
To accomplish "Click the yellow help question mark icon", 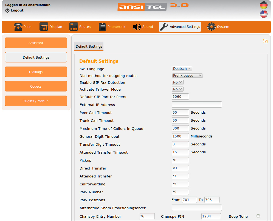I will tap(265, 41).
